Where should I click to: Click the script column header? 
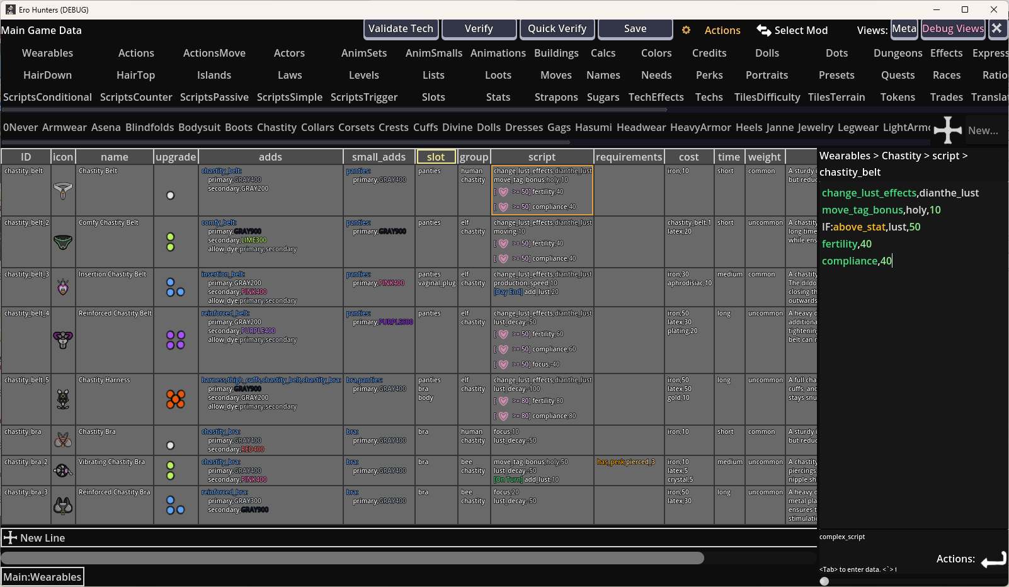542,157
